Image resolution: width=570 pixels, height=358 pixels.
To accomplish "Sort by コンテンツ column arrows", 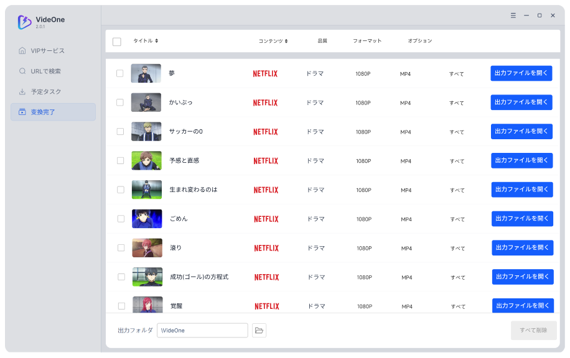I will [286, 41].
